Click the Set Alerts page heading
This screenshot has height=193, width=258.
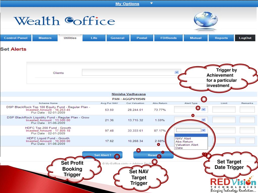click(x=13, y=49)
